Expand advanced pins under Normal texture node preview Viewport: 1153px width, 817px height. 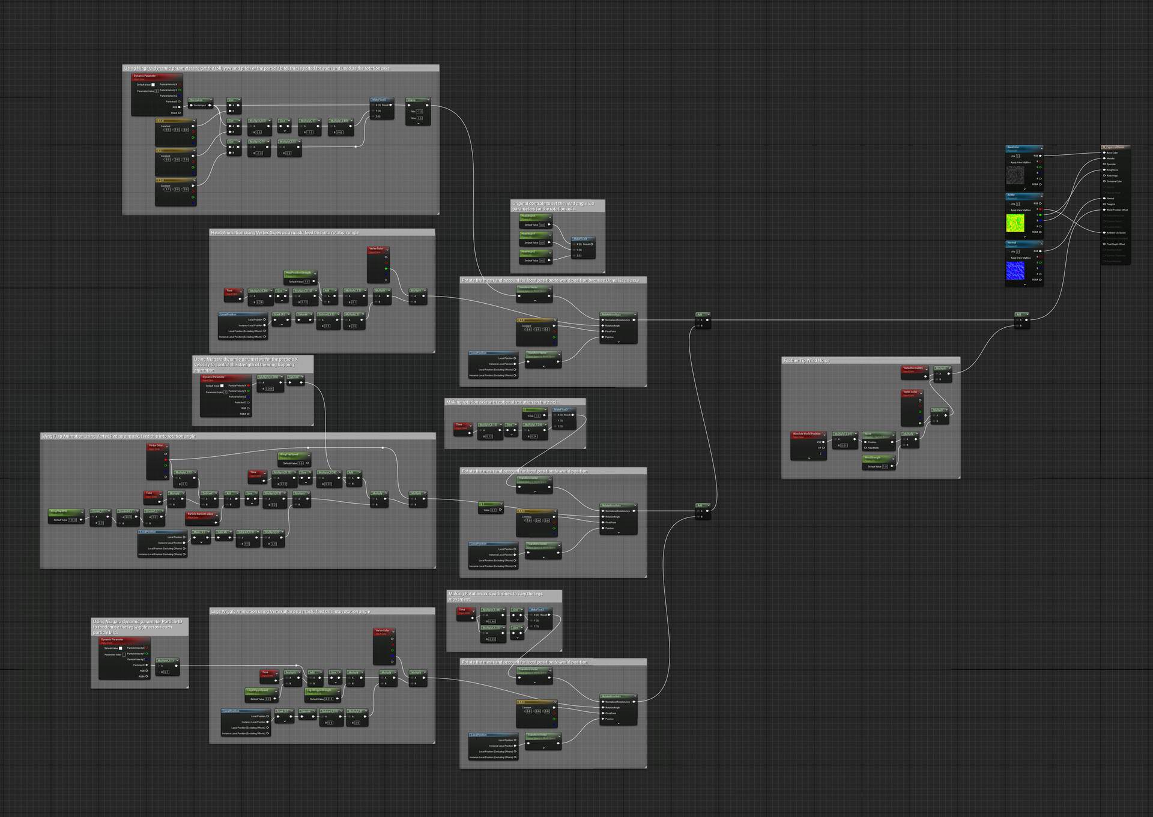tap(1024, 285)
